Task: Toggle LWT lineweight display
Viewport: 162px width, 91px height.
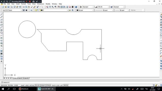Action: coord(62,85)
